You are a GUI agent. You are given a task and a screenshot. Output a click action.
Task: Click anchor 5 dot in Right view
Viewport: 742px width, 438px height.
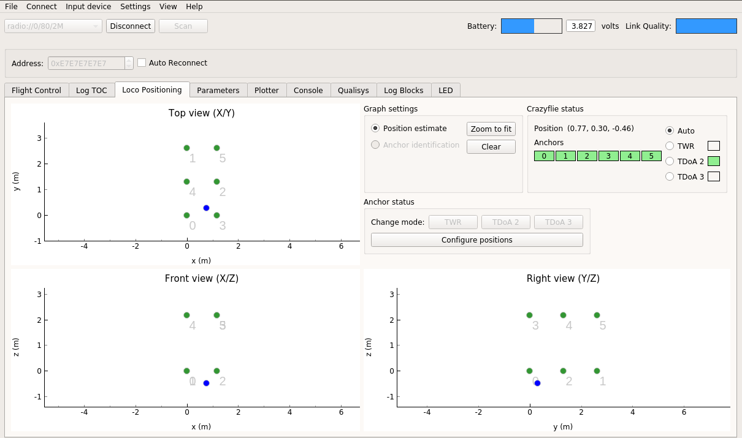point(597,315)
